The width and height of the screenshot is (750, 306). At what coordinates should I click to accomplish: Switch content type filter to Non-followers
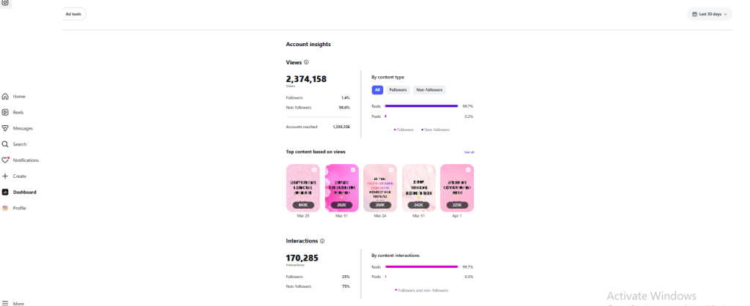pyautogui.click(x=429, y=90)
